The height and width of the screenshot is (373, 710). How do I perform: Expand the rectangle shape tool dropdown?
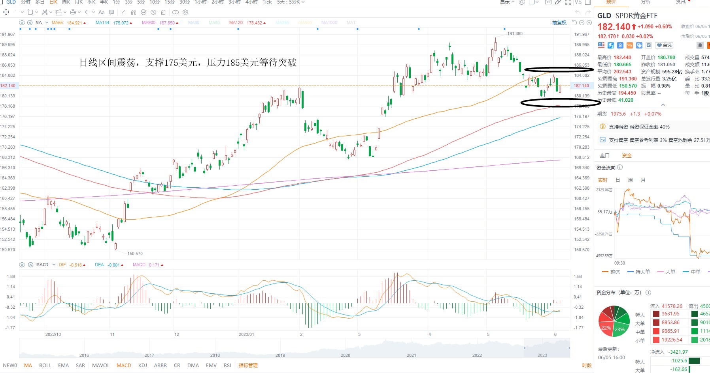(36, 12)
